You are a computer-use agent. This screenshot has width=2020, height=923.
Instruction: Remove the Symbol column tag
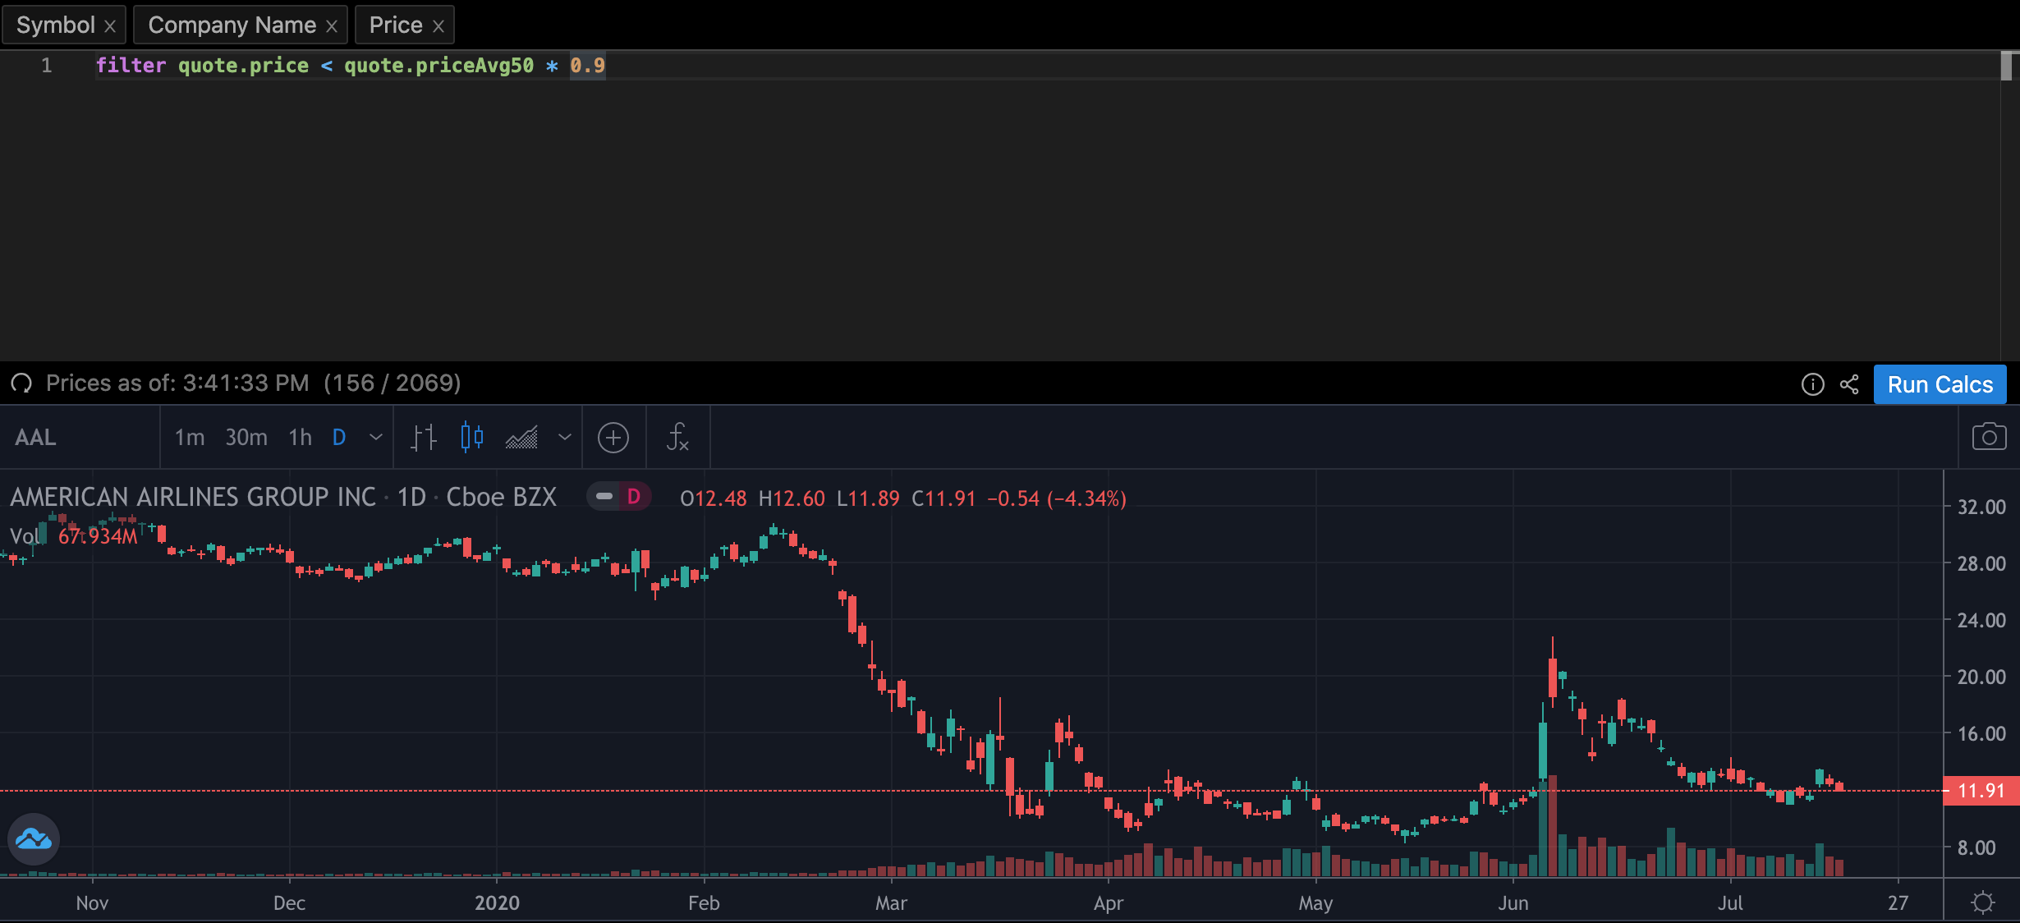(x=110, y=26)
